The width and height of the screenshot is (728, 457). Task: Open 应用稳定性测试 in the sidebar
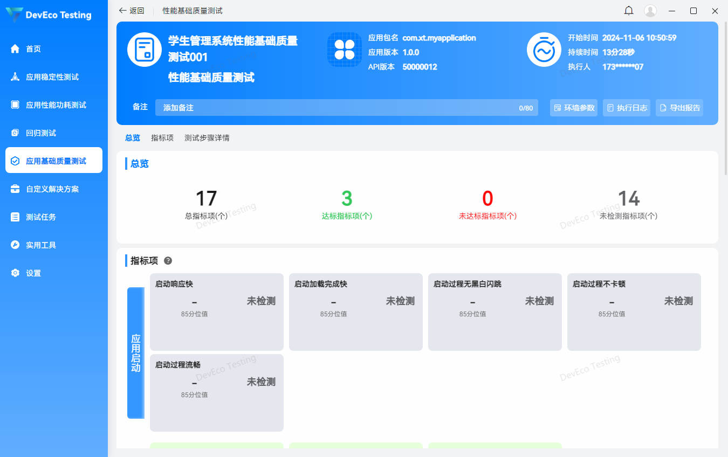[x=54, y=77]
